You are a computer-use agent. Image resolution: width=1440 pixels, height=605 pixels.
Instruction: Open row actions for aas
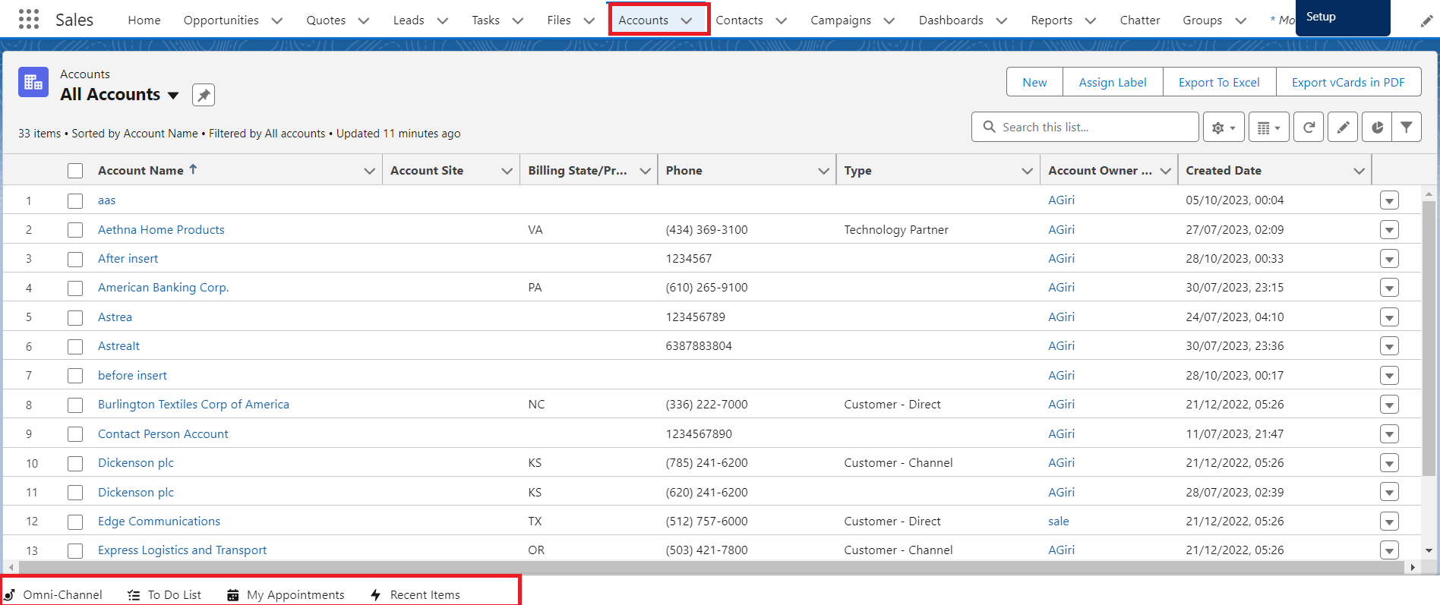(1389, 200)
